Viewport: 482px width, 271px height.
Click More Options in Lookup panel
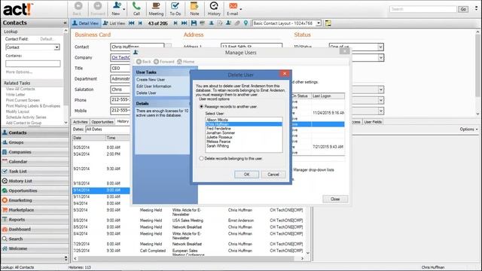click(x=19, y=72)
